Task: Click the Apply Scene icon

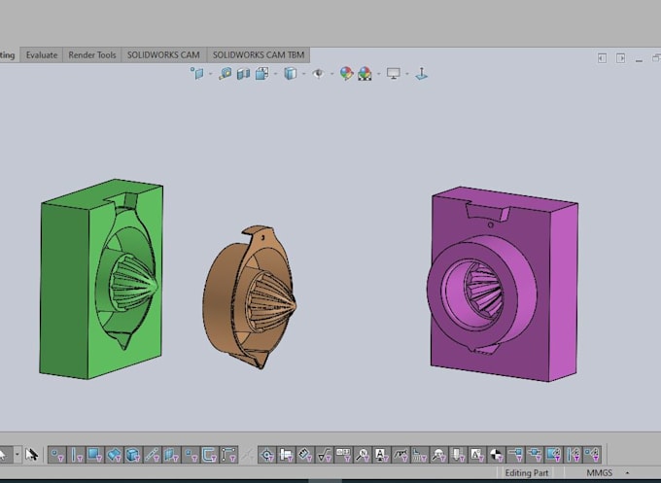Action: [x=365, y=74]
